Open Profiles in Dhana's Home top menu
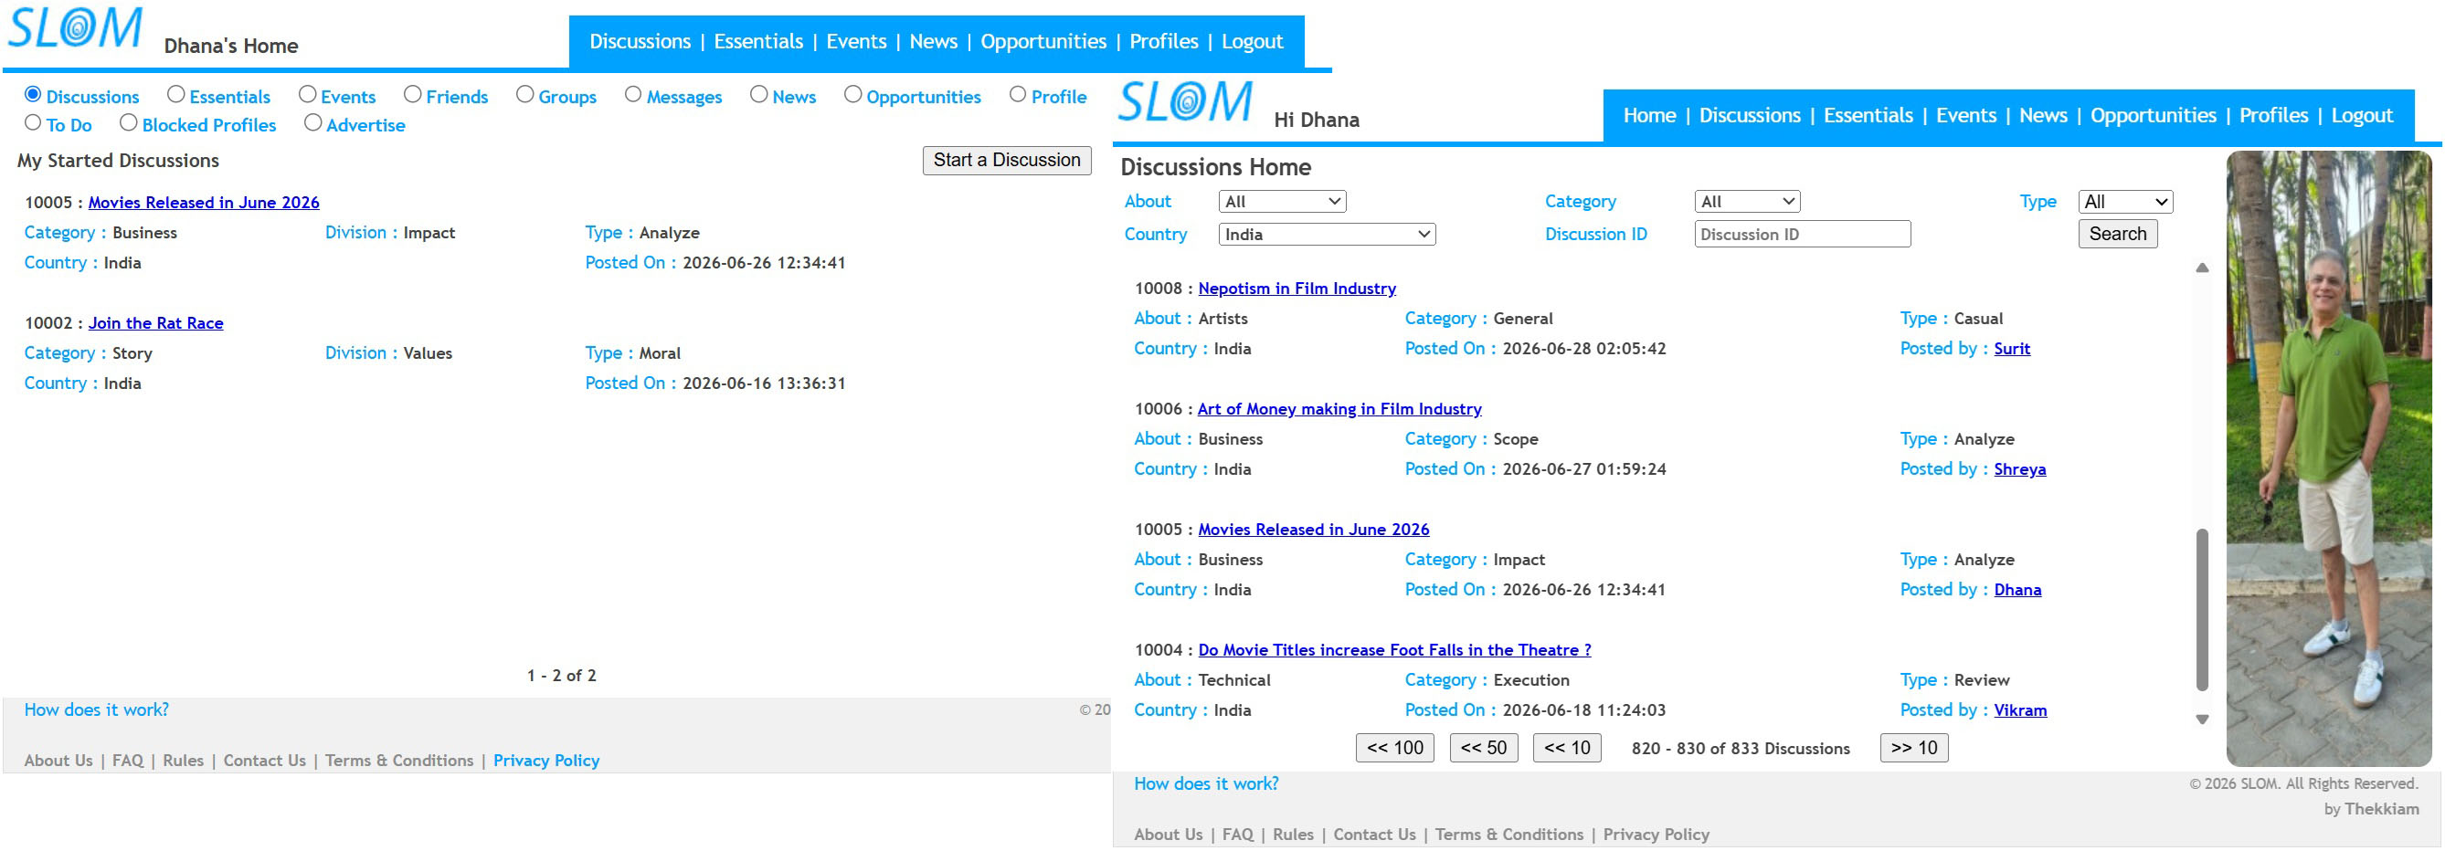 [1164, 42]
